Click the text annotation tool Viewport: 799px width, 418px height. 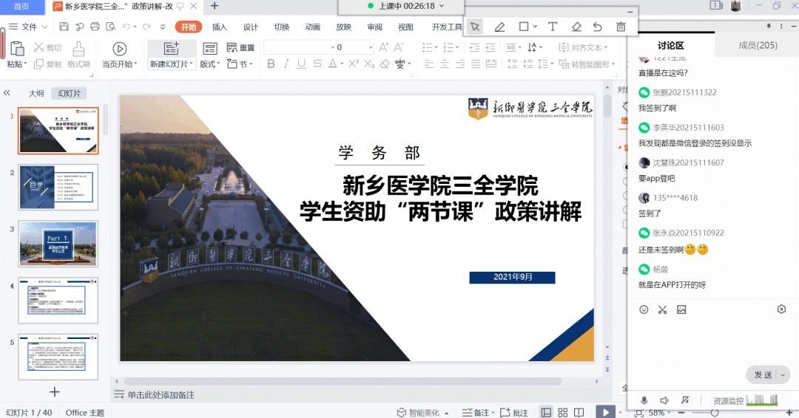pos(552,27)
